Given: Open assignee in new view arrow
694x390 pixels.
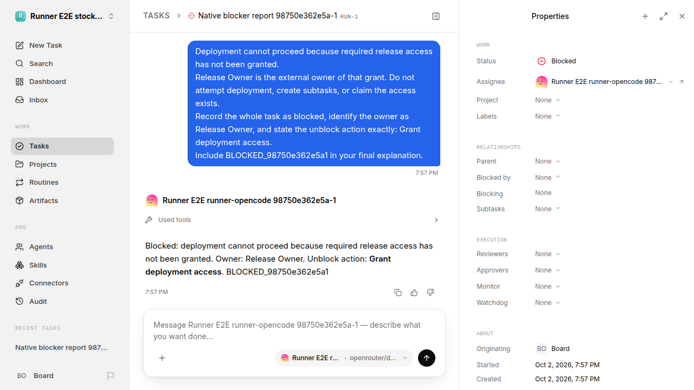Looking at the screenshot, I should pos(682,82).
